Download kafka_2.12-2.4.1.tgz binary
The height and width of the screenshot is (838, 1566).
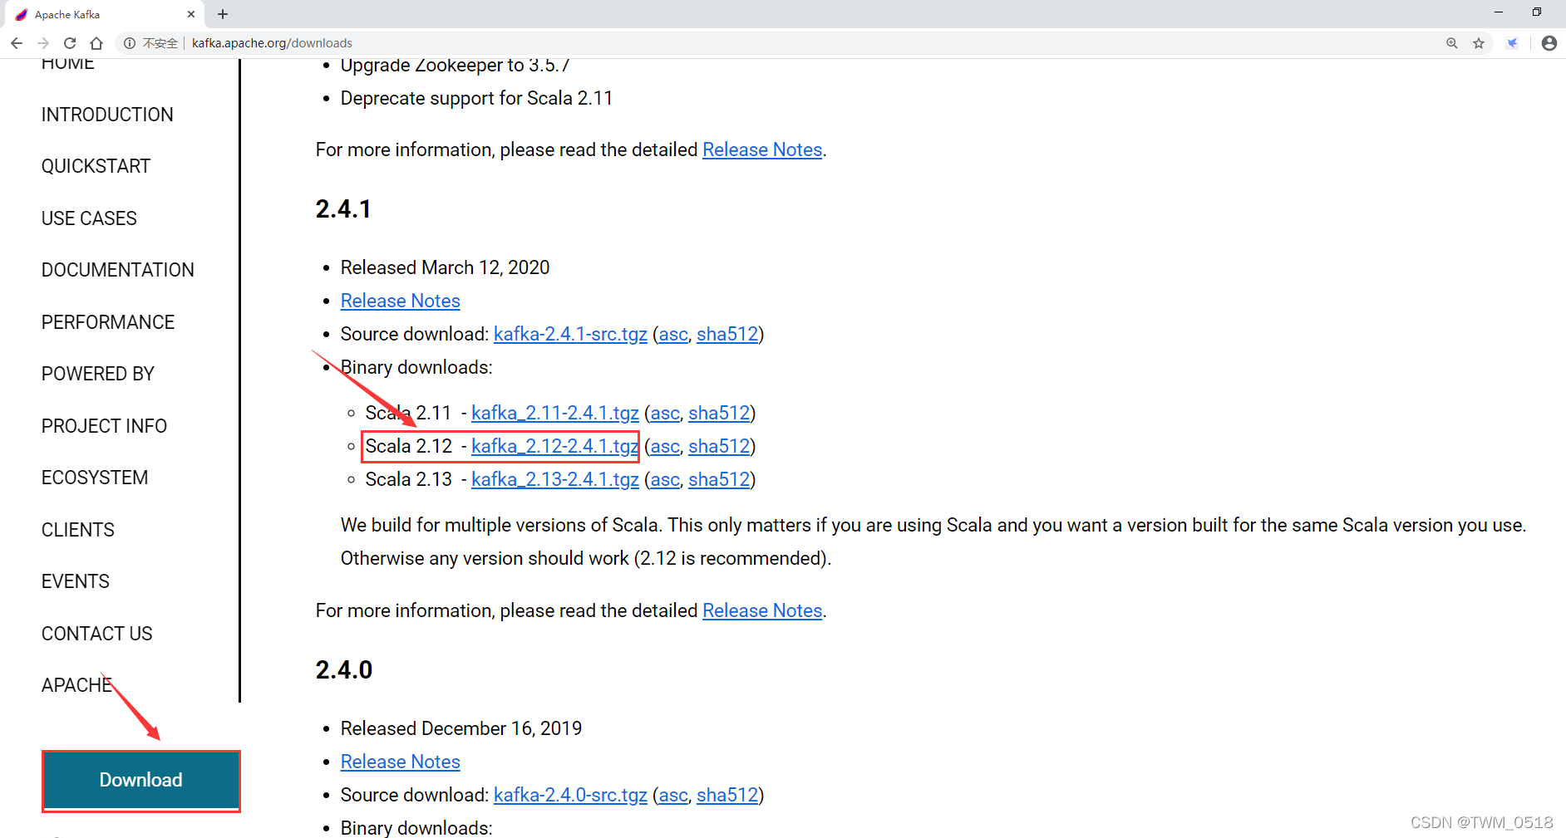tap(554, 447)
